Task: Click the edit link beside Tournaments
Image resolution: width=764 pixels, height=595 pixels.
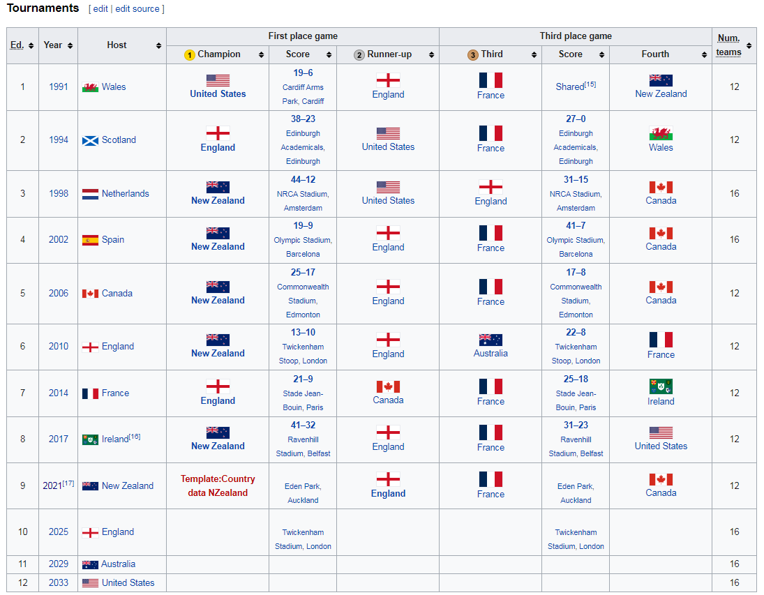Action: (100, 9)
